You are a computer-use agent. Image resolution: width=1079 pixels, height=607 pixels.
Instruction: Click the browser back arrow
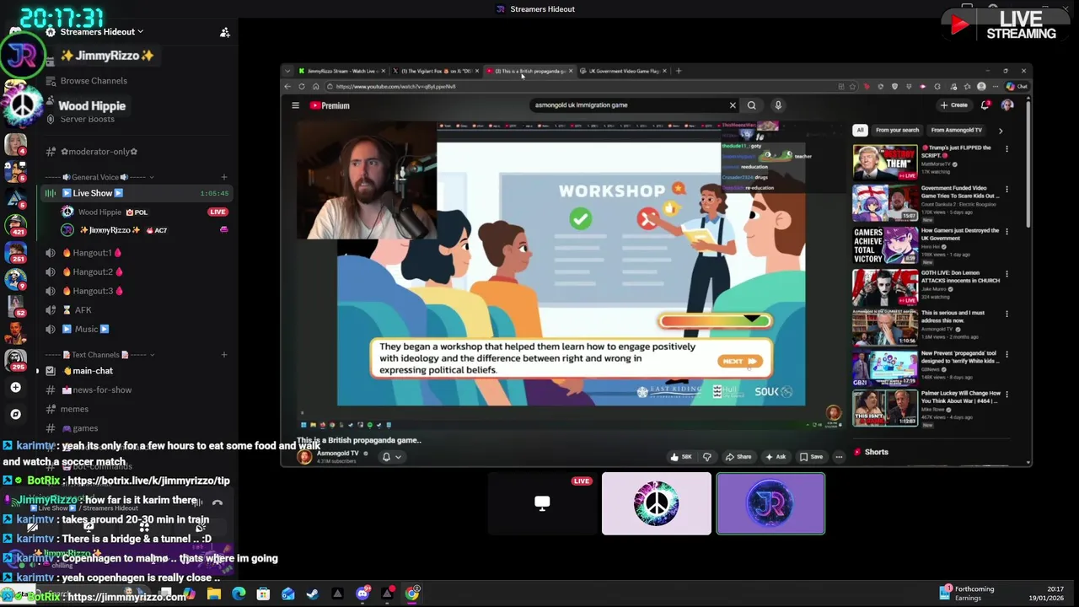[x=287, y=87]
